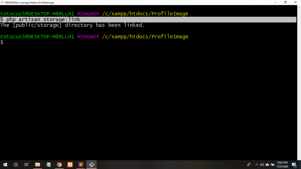Switch to Google Chrome in taskbar

coord(59,165)
